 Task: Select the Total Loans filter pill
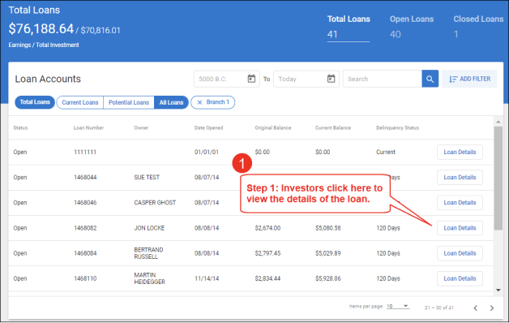35,102
